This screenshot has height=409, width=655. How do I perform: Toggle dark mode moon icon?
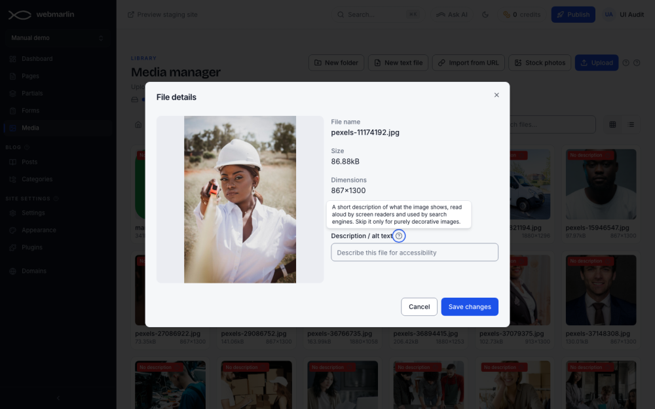click(x=485, y=14)
